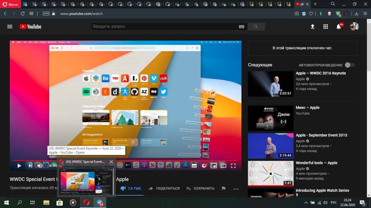Toggle the Автовоспроизведение autoplay switch

(350, 65)
